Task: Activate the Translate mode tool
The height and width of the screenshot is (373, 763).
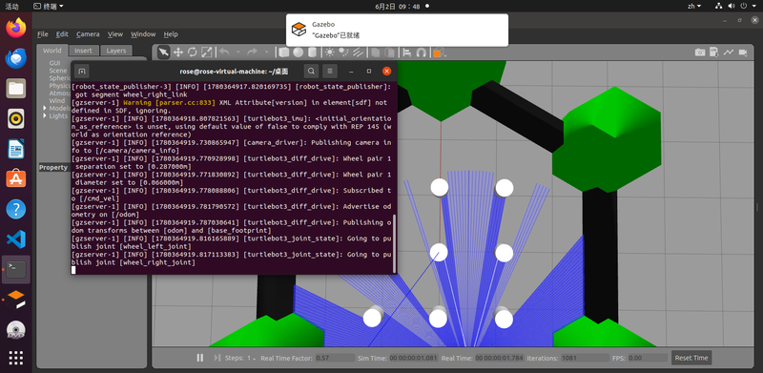Action: tap(178, 52)
